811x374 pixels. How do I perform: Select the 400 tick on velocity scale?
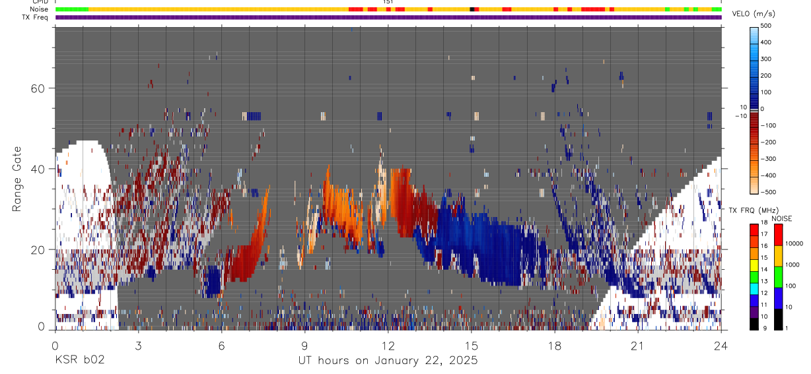[x=767, y=42]
